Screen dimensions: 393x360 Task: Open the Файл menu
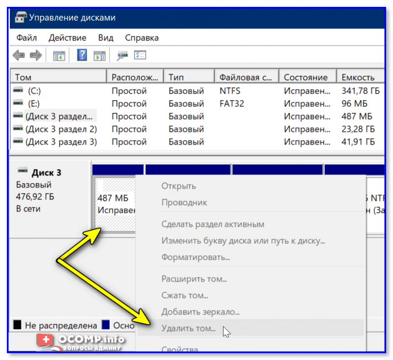pos(27,38)
